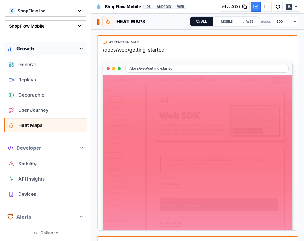This screenshot has height=241, width=304.
Task: Click the WEB platform tag in header
Action: coord(181,7)
